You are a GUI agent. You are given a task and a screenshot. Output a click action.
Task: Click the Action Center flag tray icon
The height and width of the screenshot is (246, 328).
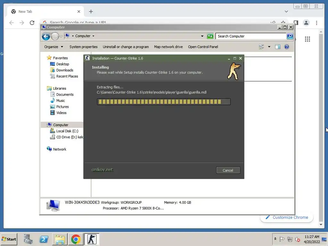click(282, 239)
